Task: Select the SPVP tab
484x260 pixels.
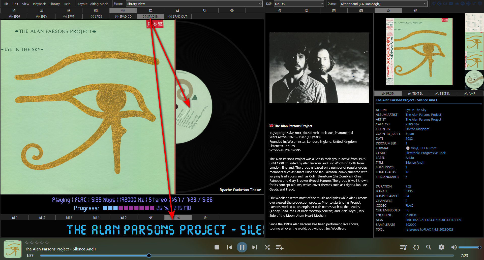Action: click(x=69, y=16)
